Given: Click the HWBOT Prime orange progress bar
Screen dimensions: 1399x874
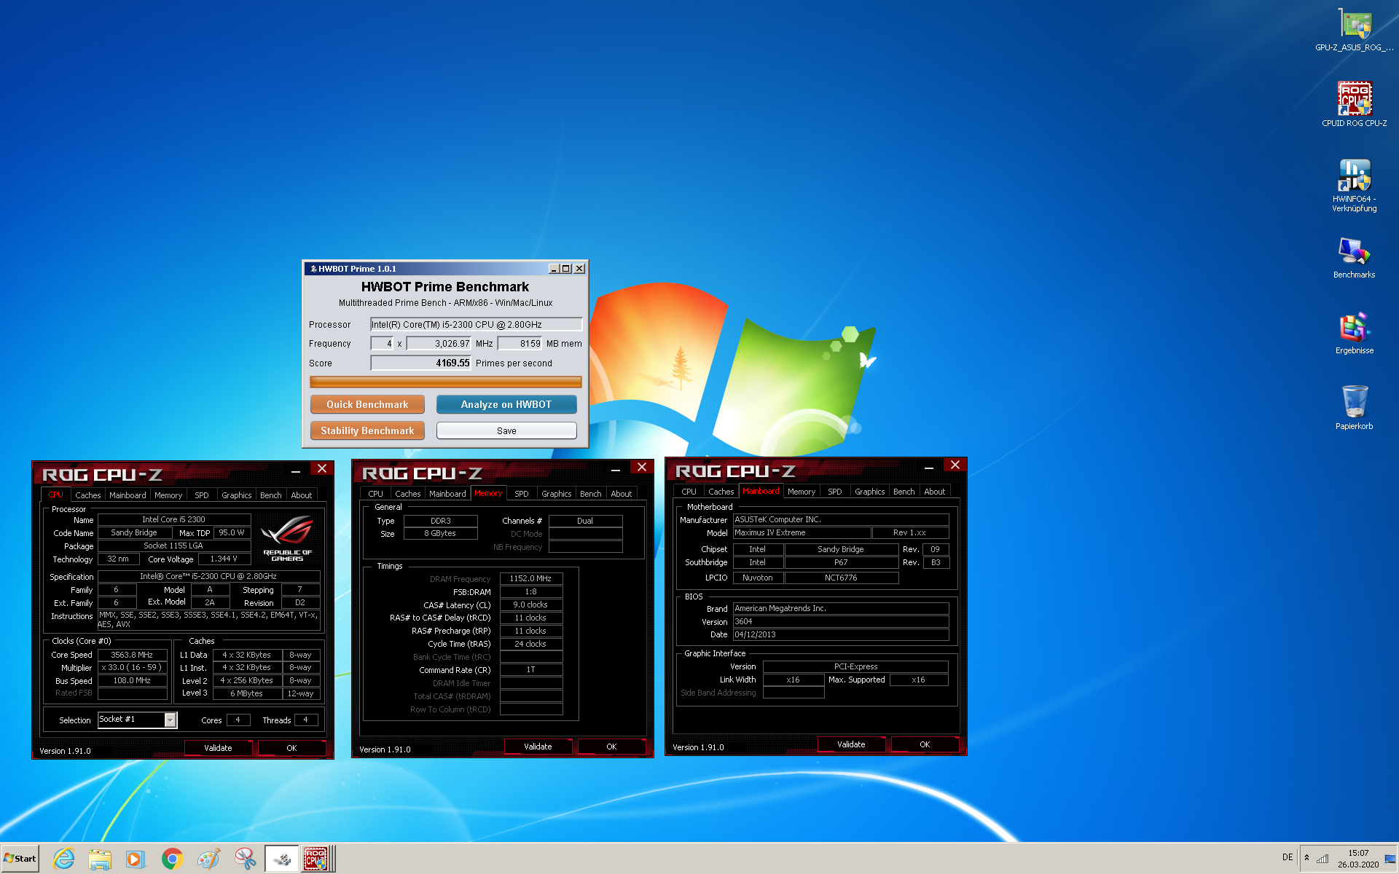Looking at the screenshot, I should pyautogui.click(x=445, y=382).
